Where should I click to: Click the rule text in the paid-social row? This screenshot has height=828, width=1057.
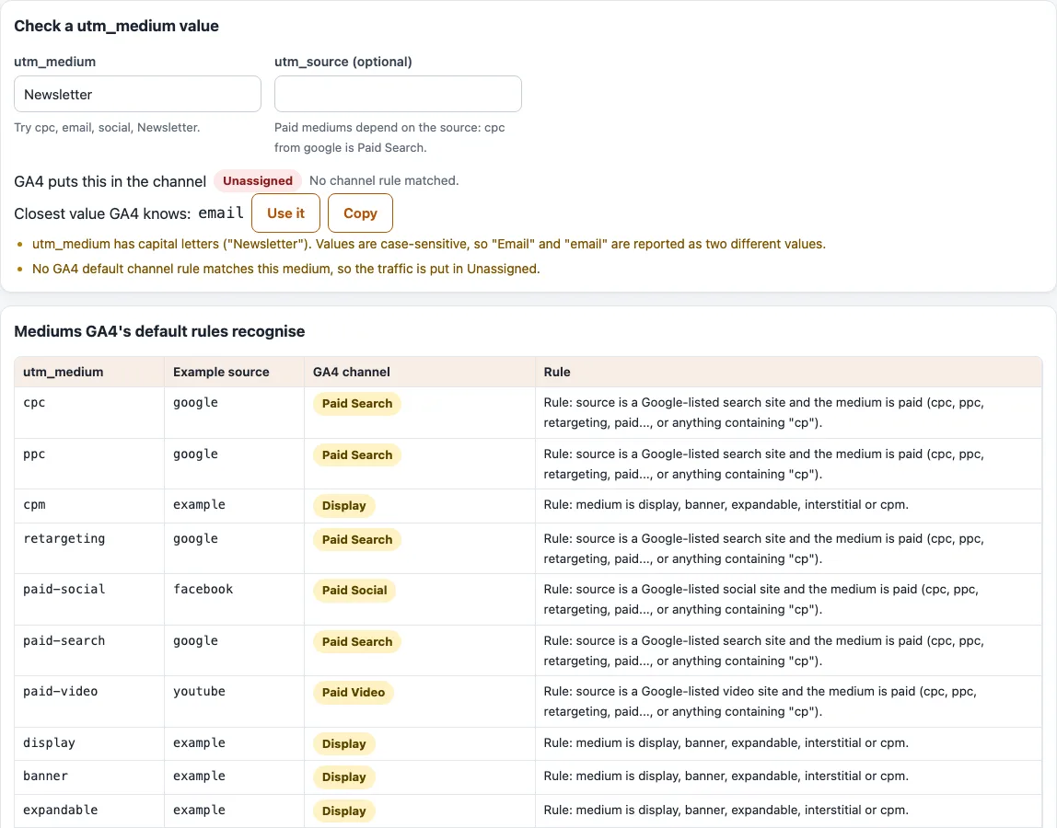pos(761,599)
